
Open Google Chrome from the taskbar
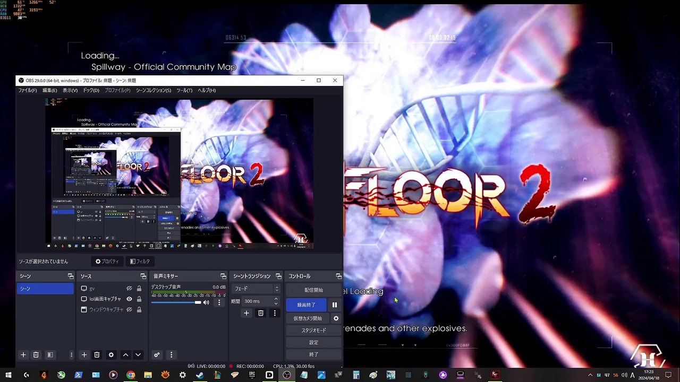pyautogui.click(x=130, y=375)
